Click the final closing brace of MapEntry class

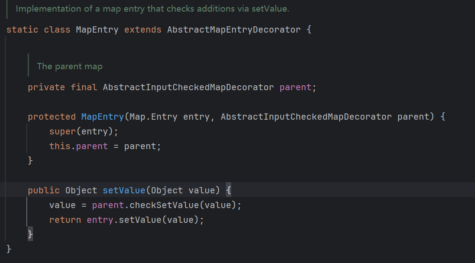(9, 249)
